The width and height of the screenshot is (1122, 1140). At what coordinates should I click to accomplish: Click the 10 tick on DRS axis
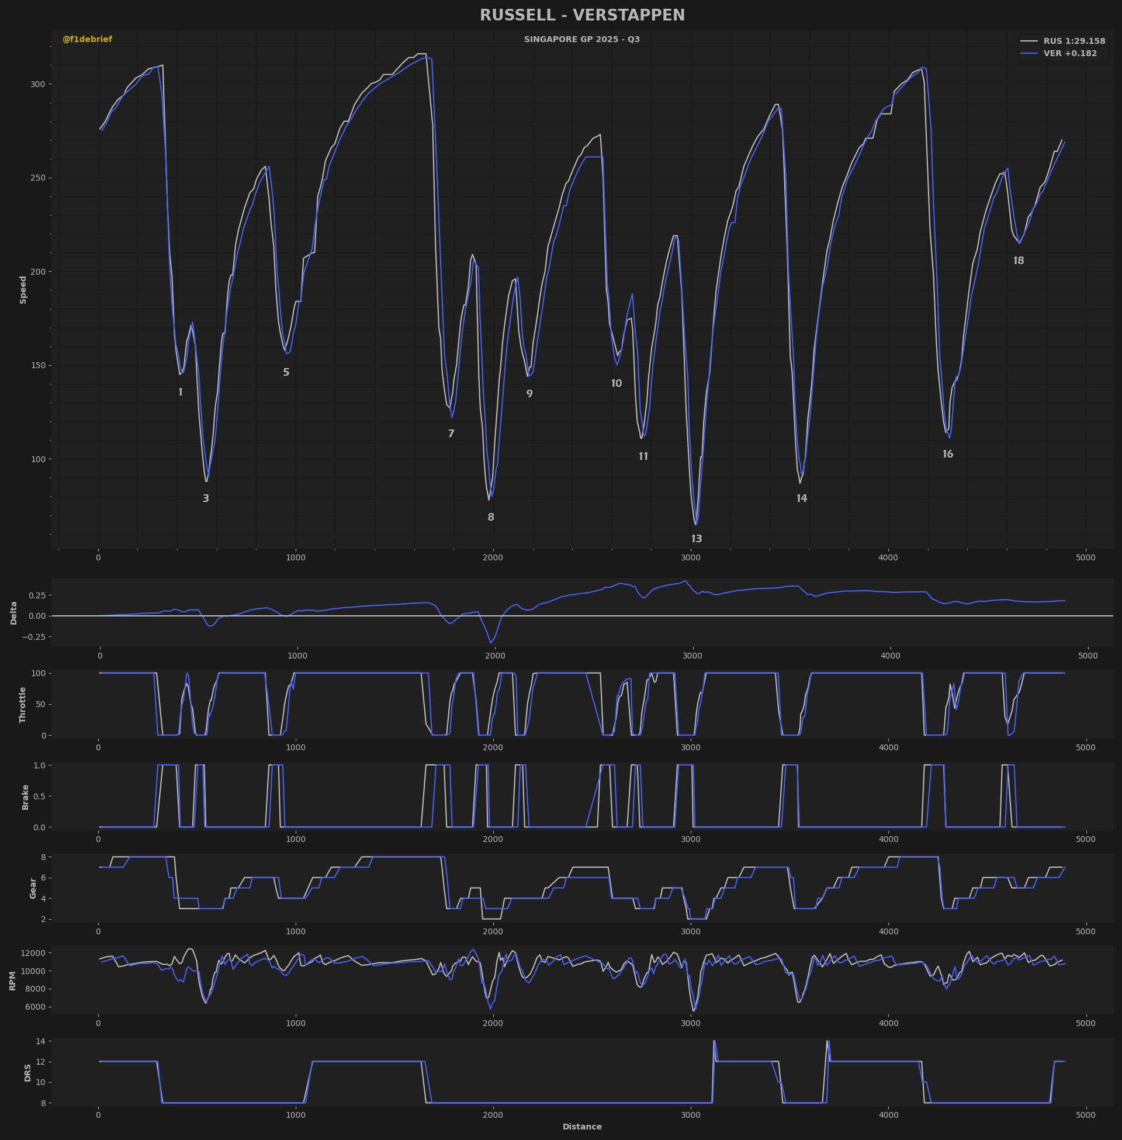40,1082
